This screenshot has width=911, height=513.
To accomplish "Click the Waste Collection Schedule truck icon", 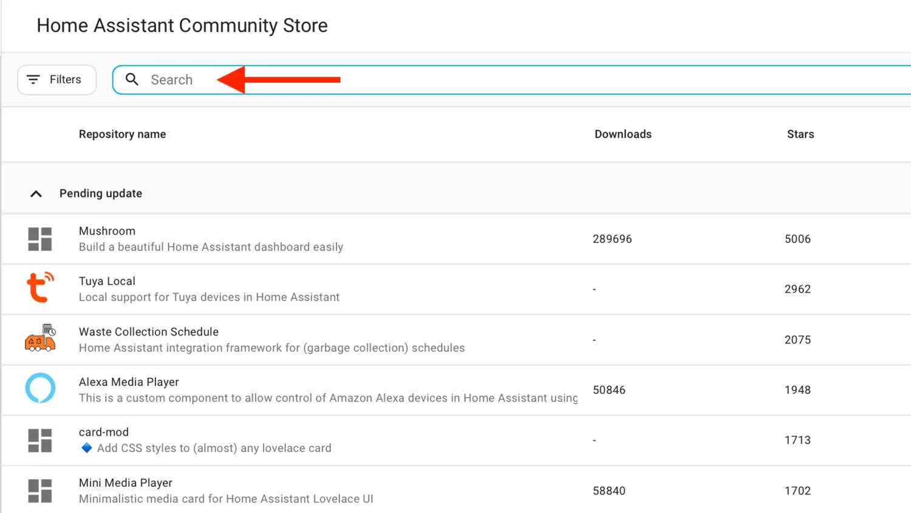I will (x=40, y=338).
